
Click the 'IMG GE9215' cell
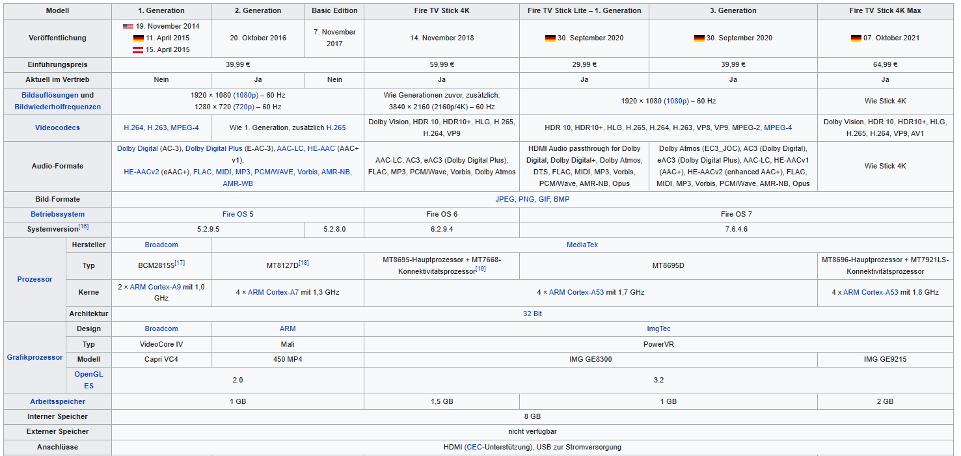click(x=885, y=359)
